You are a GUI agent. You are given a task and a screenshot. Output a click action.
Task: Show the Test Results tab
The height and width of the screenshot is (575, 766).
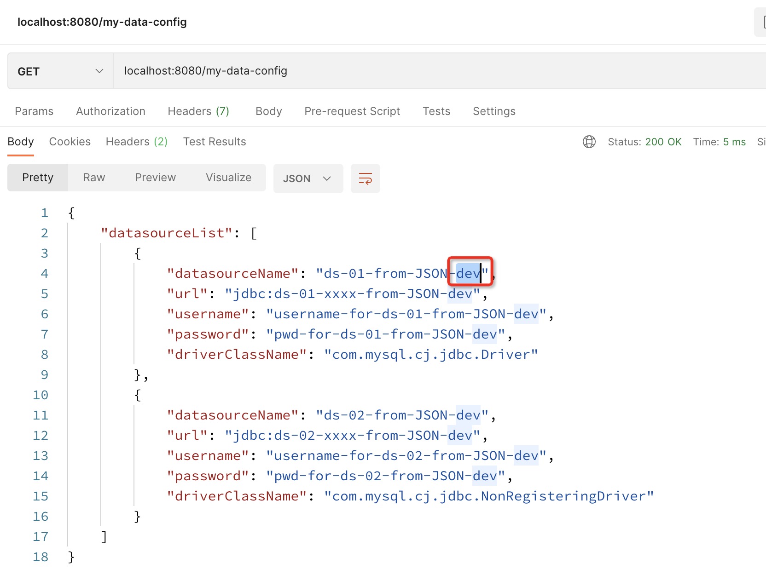pos(214,141)
